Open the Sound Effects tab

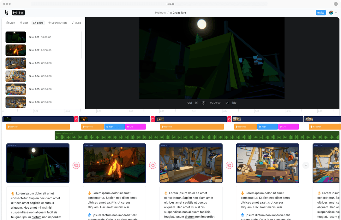pos(58,23)
